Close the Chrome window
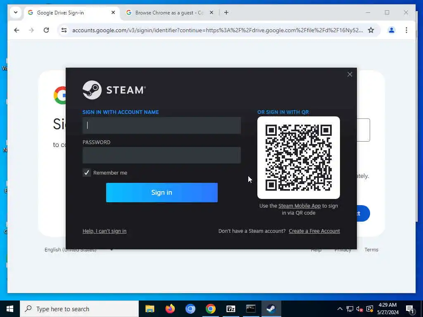Screen dimensions: 423x317 406,13
